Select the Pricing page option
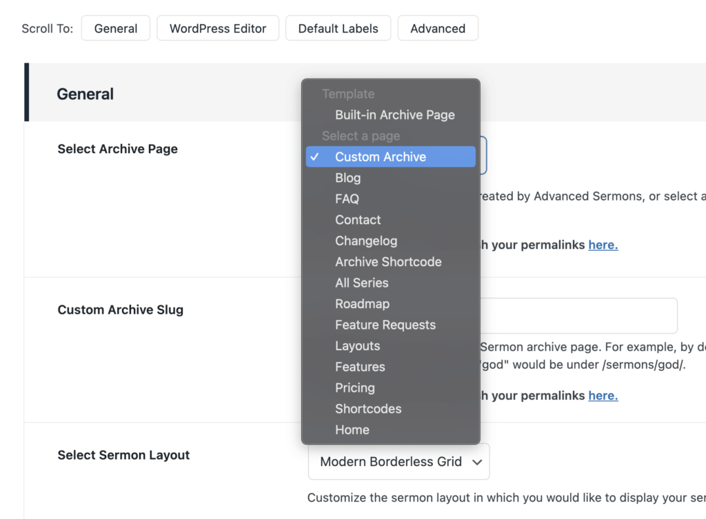Viewport: 706px width, 519px height. 355,388
